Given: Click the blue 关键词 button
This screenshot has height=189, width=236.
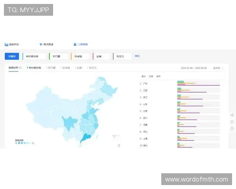Looking at the screenshot, I should (x=12, y=56).
